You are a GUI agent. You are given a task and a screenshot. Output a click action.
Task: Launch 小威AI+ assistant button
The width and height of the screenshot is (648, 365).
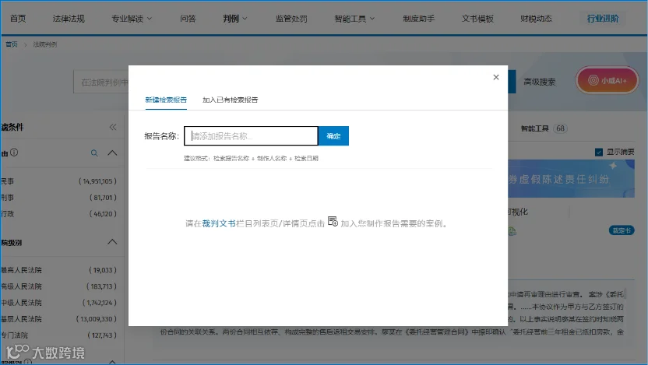point(607,80)
